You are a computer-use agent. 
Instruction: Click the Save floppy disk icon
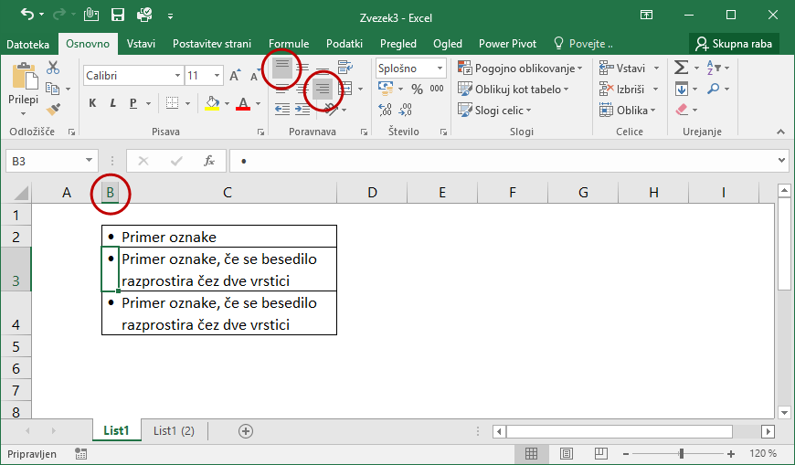(118, 15)
